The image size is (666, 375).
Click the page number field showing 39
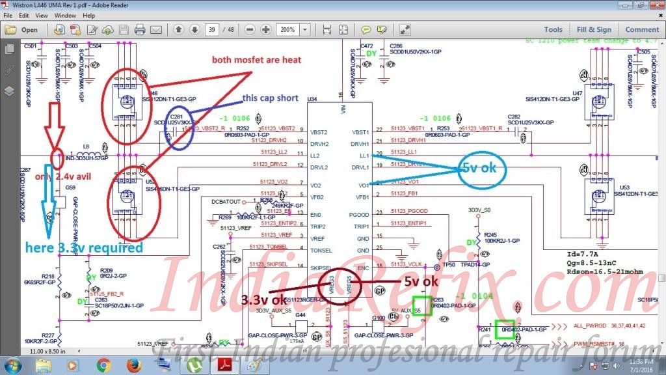point(211,30)
